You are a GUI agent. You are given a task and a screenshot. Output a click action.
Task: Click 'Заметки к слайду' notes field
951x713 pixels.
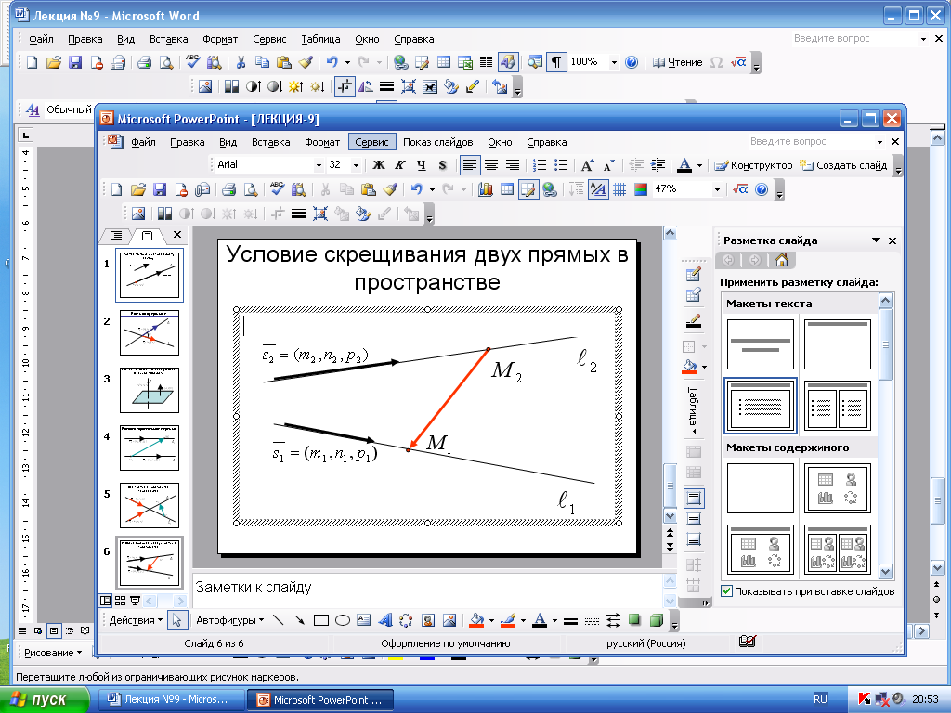[427, 589]
